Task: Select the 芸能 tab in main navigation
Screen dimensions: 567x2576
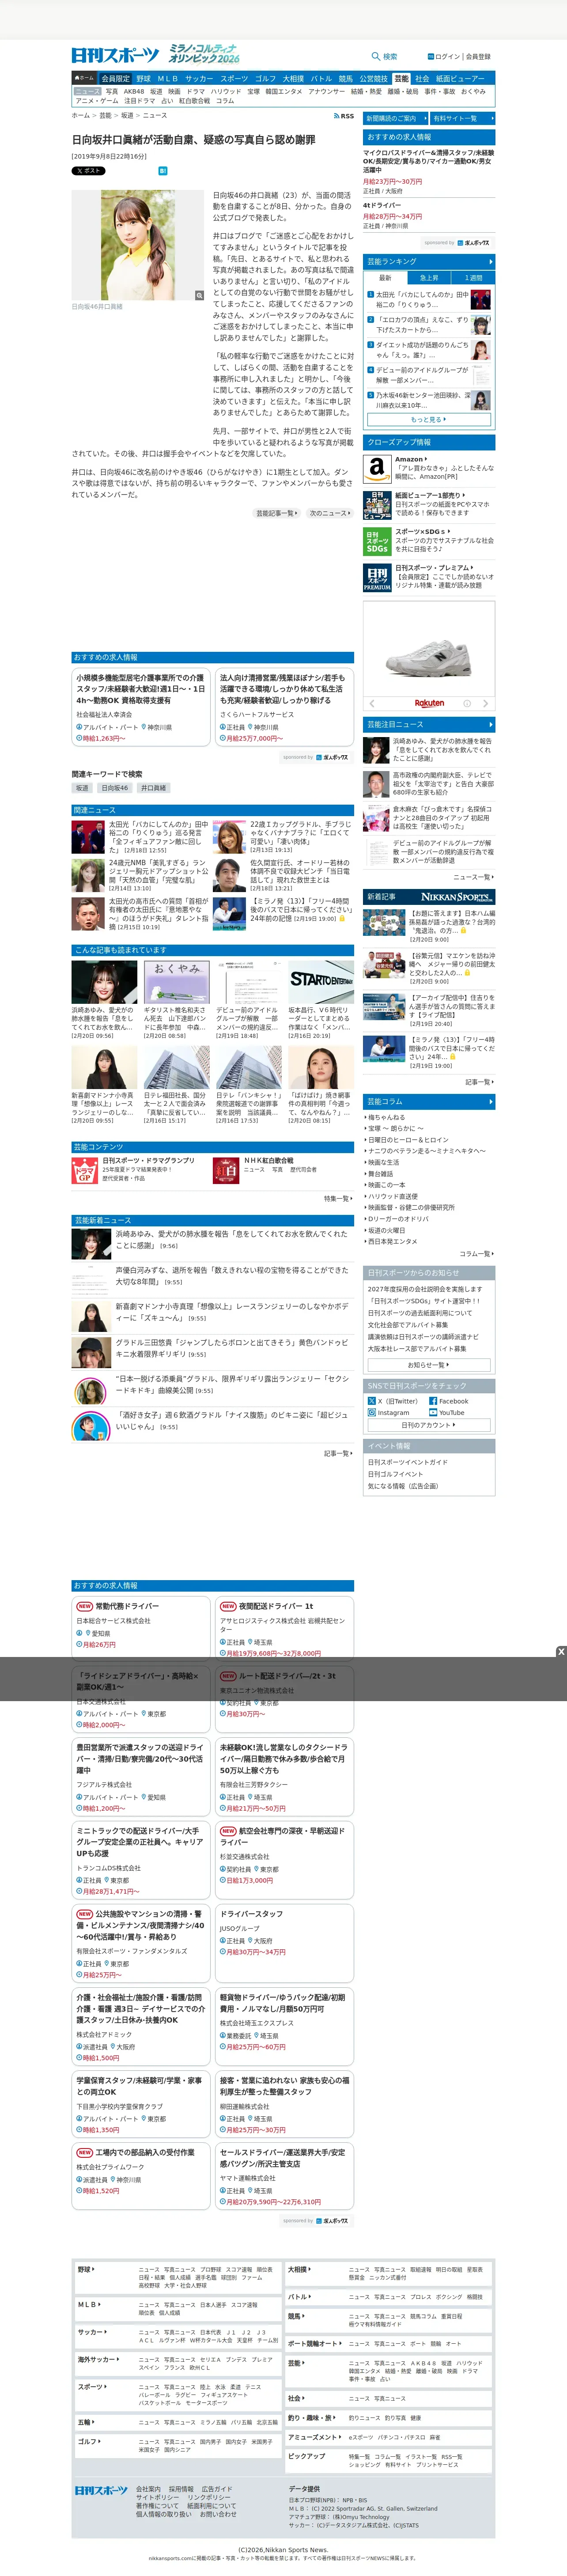Action: point(401,78)
